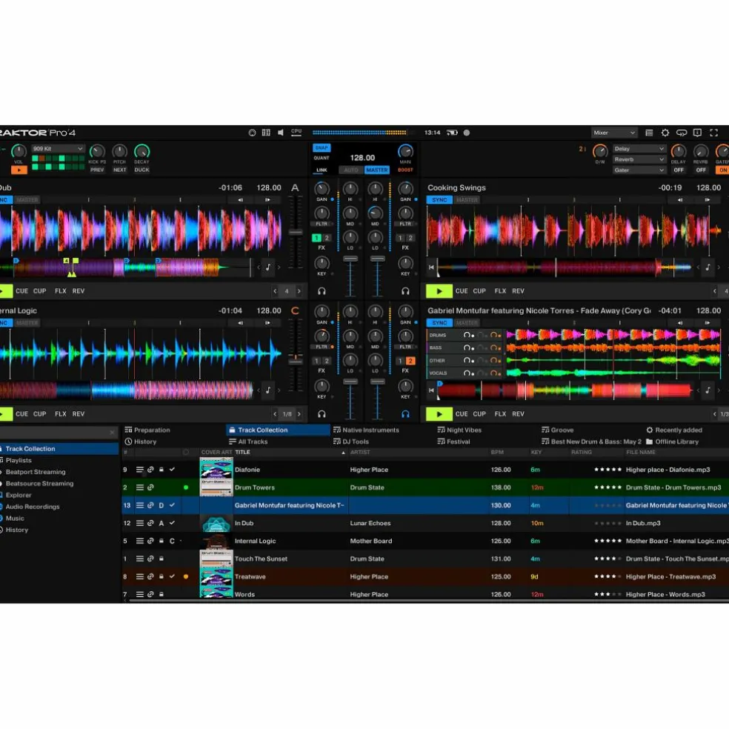Open Recently added smart list favorite
Image resolution: width=729 pixels, height=729 pixels.
pos(674,430)
